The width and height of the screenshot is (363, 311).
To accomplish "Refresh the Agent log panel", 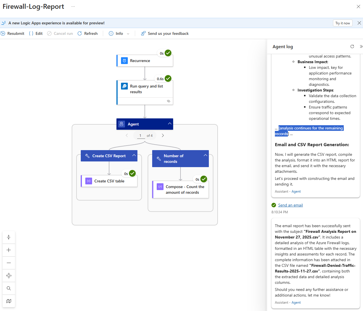I will [352, 46].
